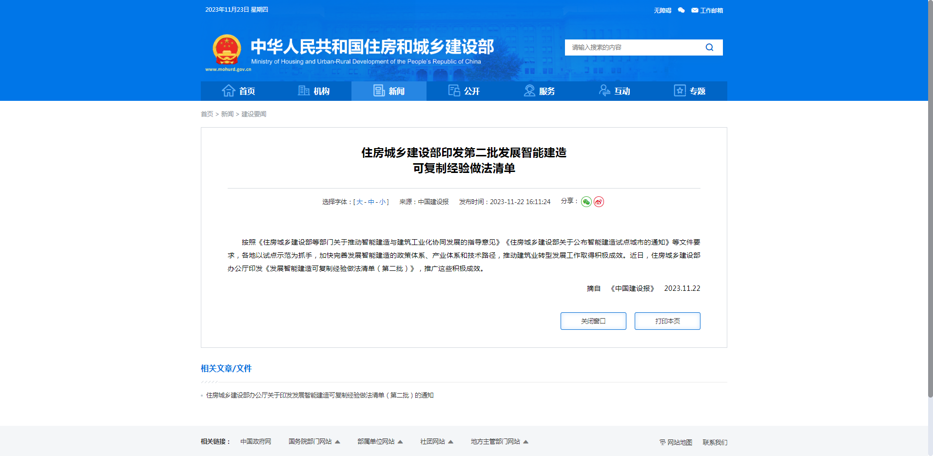Select small font size 小

coord(383,202)
